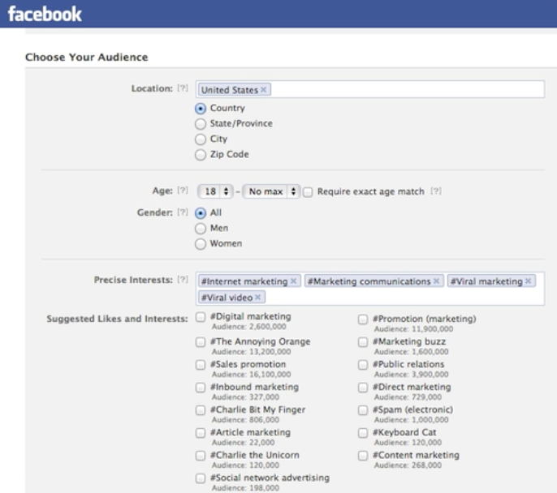This screenshot has height=493, width=557.
Task: Open the help tip beside Age
Action: [183, 191]
